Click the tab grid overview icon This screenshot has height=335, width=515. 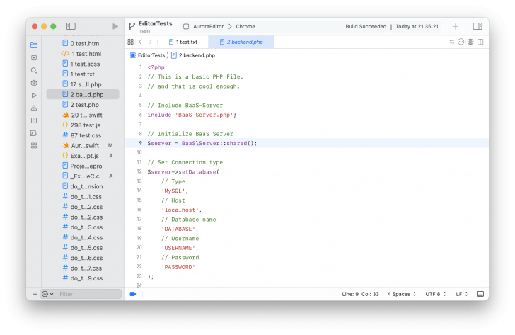coord(130,42)
